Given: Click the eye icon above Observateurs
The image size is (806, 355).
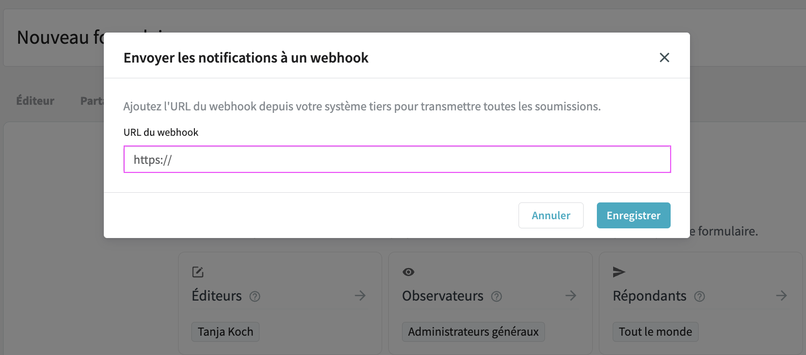Looking at the screenshot, I should click(x=408, y=272).
